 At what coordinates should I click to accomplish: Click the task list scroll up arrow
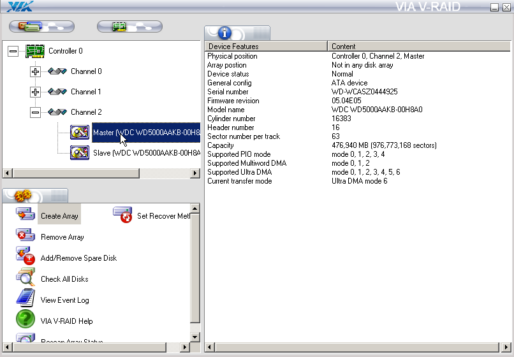tap(195, 208)
